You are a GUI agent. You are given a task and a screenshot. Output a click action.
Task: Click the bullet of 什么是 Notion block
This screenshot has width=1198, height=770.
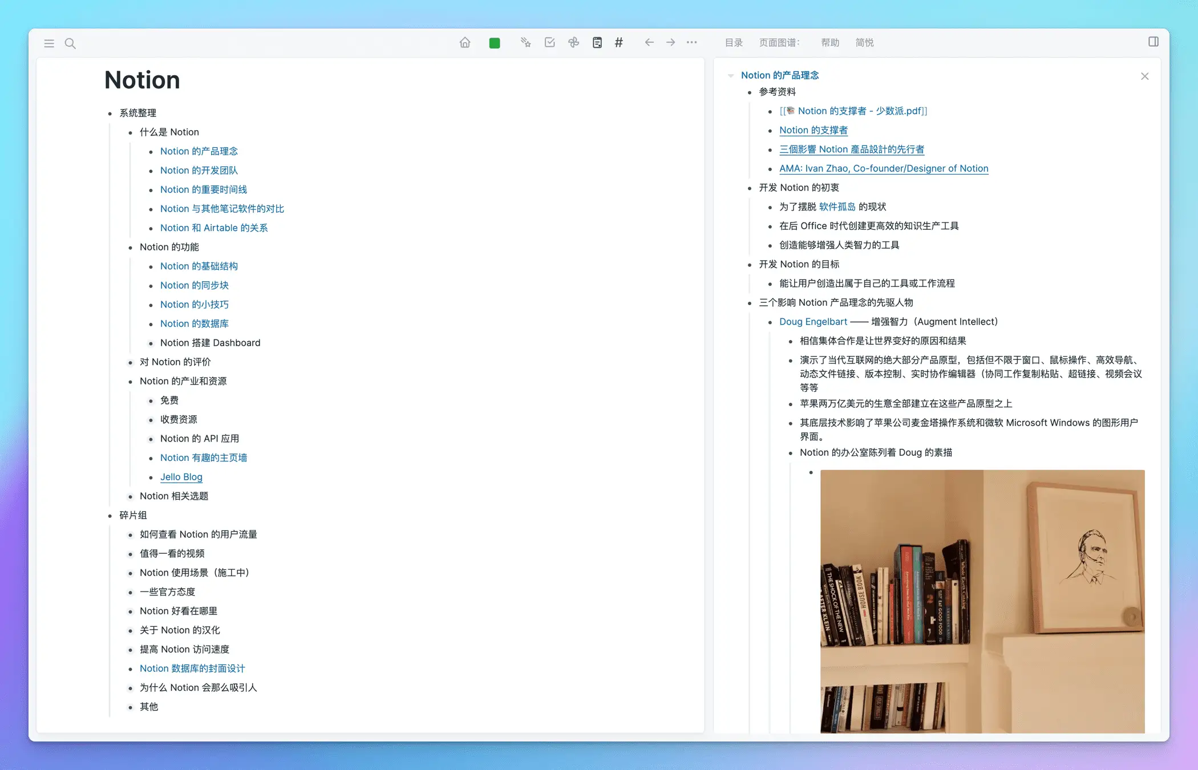pos(131,133)
